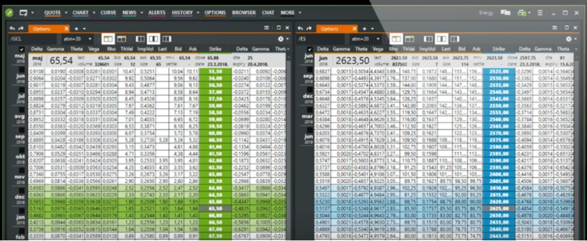This screenshot has width=587, height=241.
Task: Check the mar 2019 checkbox in /ES panel
Action: [310, 110]
